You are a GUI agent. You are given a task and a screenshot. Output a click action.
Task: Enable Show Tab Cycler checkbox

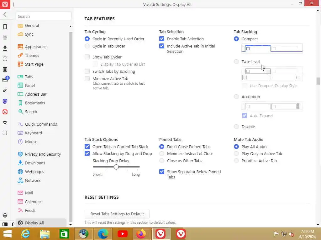click(87, 57)
